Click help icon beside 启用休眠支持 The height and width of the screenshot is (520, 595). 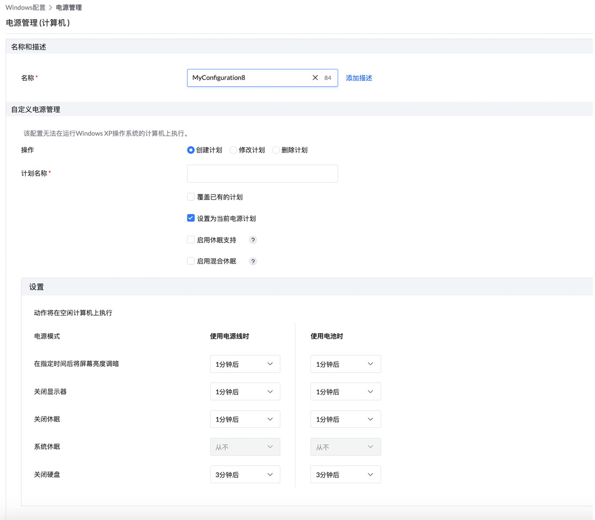253,240
